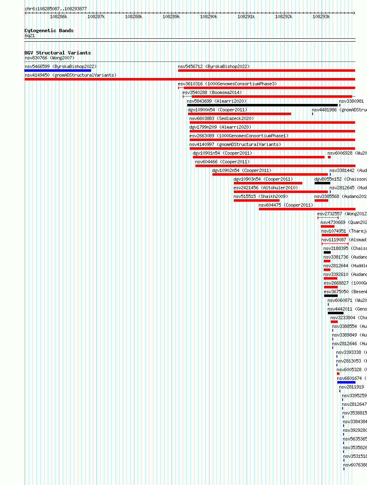Open the nsv5635365 variant label
This screenshot has width=367, height=485.
click(x=355, y=439)
